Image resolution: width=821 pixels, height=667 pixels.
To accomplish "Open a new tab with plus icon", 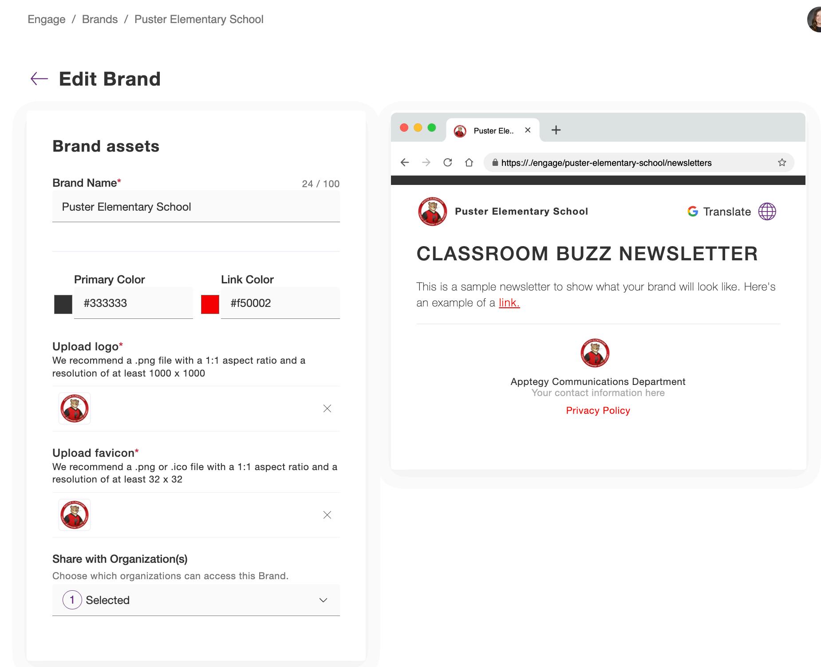I will point(556,130).
